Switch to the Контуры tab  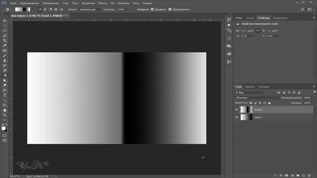pos(264,87)
